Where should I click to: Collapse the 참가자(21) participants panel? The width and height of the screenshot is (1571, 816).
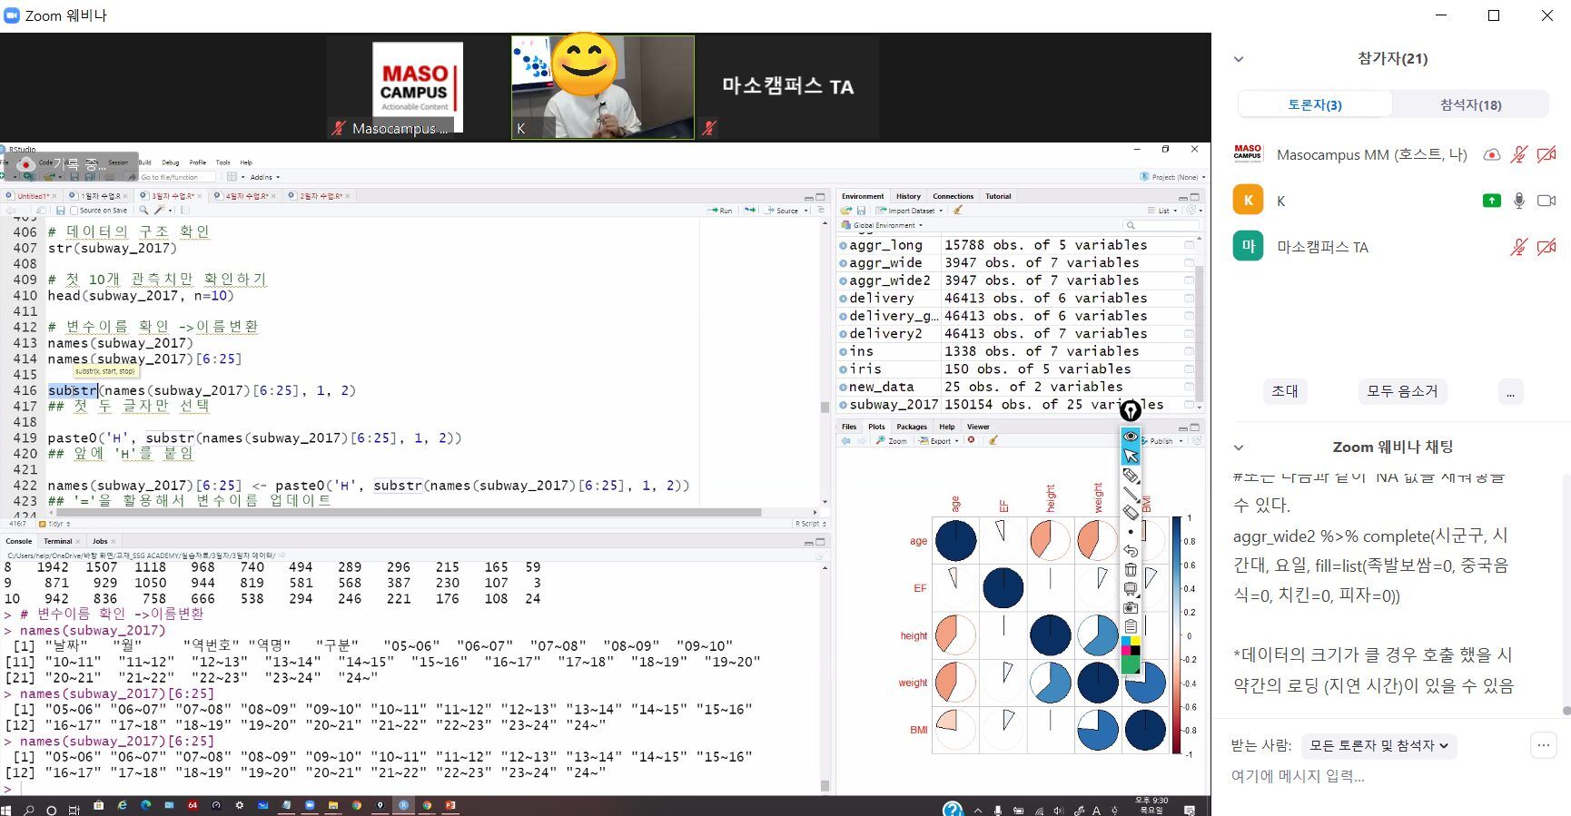tap(1239, 59)
